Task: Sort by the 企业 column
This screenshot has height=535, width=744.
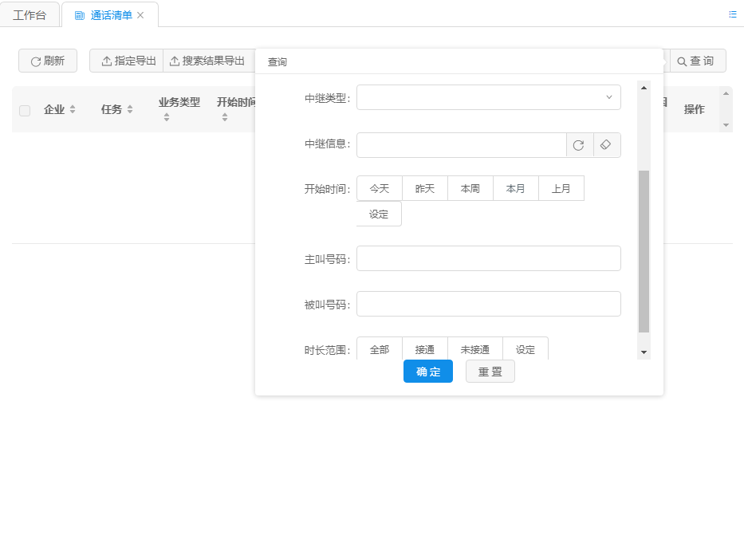Action: click(x=73, y=109)
